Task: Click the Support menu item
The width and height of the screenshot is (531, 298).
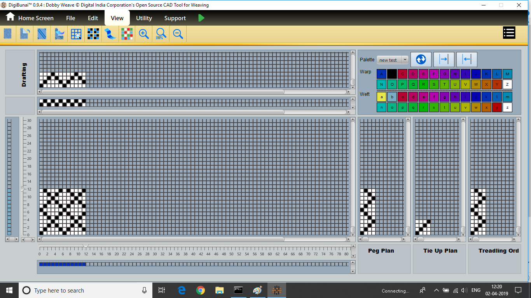Action: point(175,18)
